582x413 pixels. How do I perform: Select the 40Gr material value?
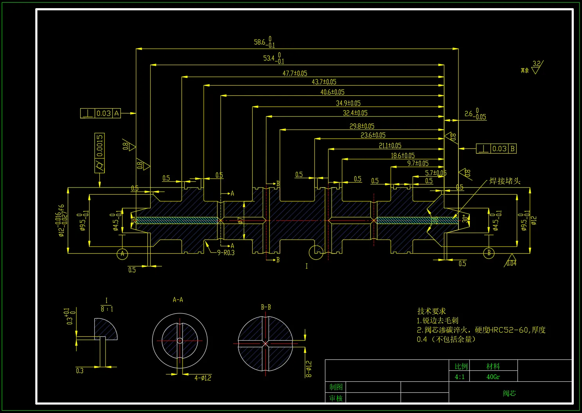(493, 377)
